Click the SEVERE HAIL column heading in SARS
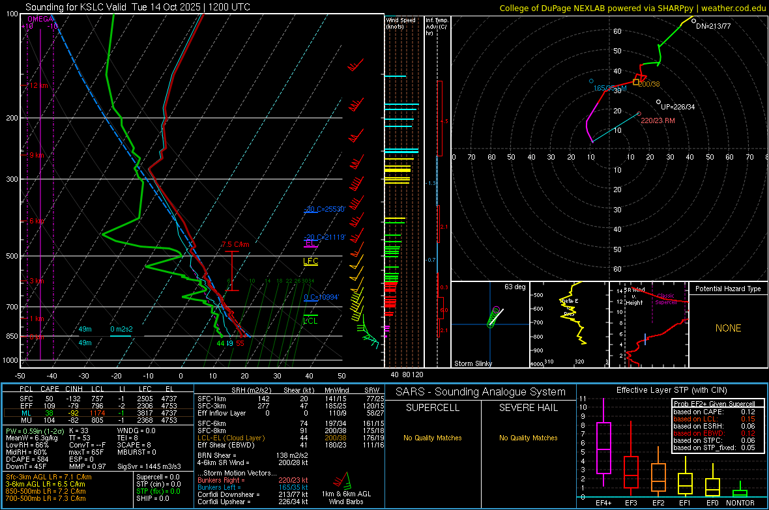 [x=528, y=408]
